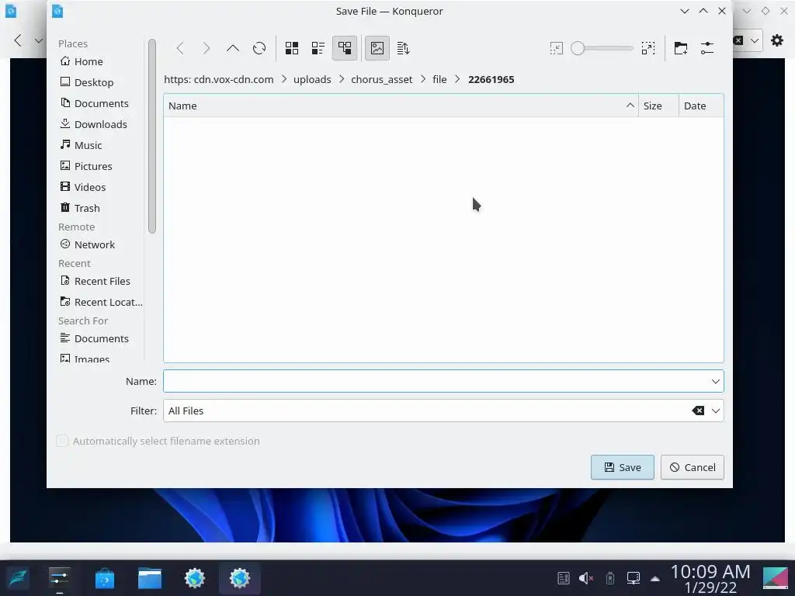Toggle Automatically select filename extension checkbox
This screenshot has height=596, width=795.
62,441
